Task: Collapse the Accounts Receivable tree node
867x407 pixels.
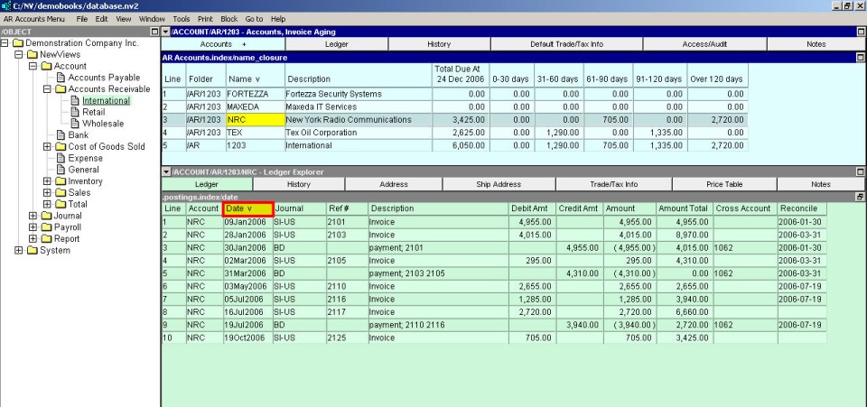Action: click(47, 89)
